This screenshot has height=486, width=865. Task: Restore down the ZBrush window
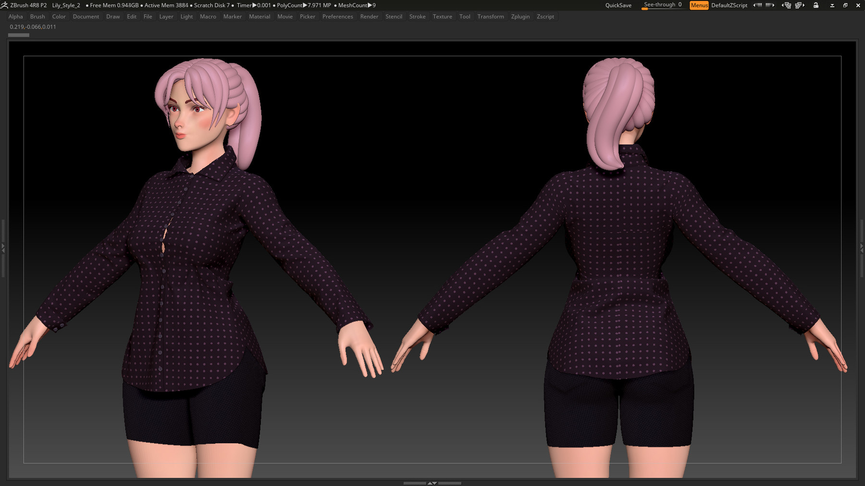[845, 5]
